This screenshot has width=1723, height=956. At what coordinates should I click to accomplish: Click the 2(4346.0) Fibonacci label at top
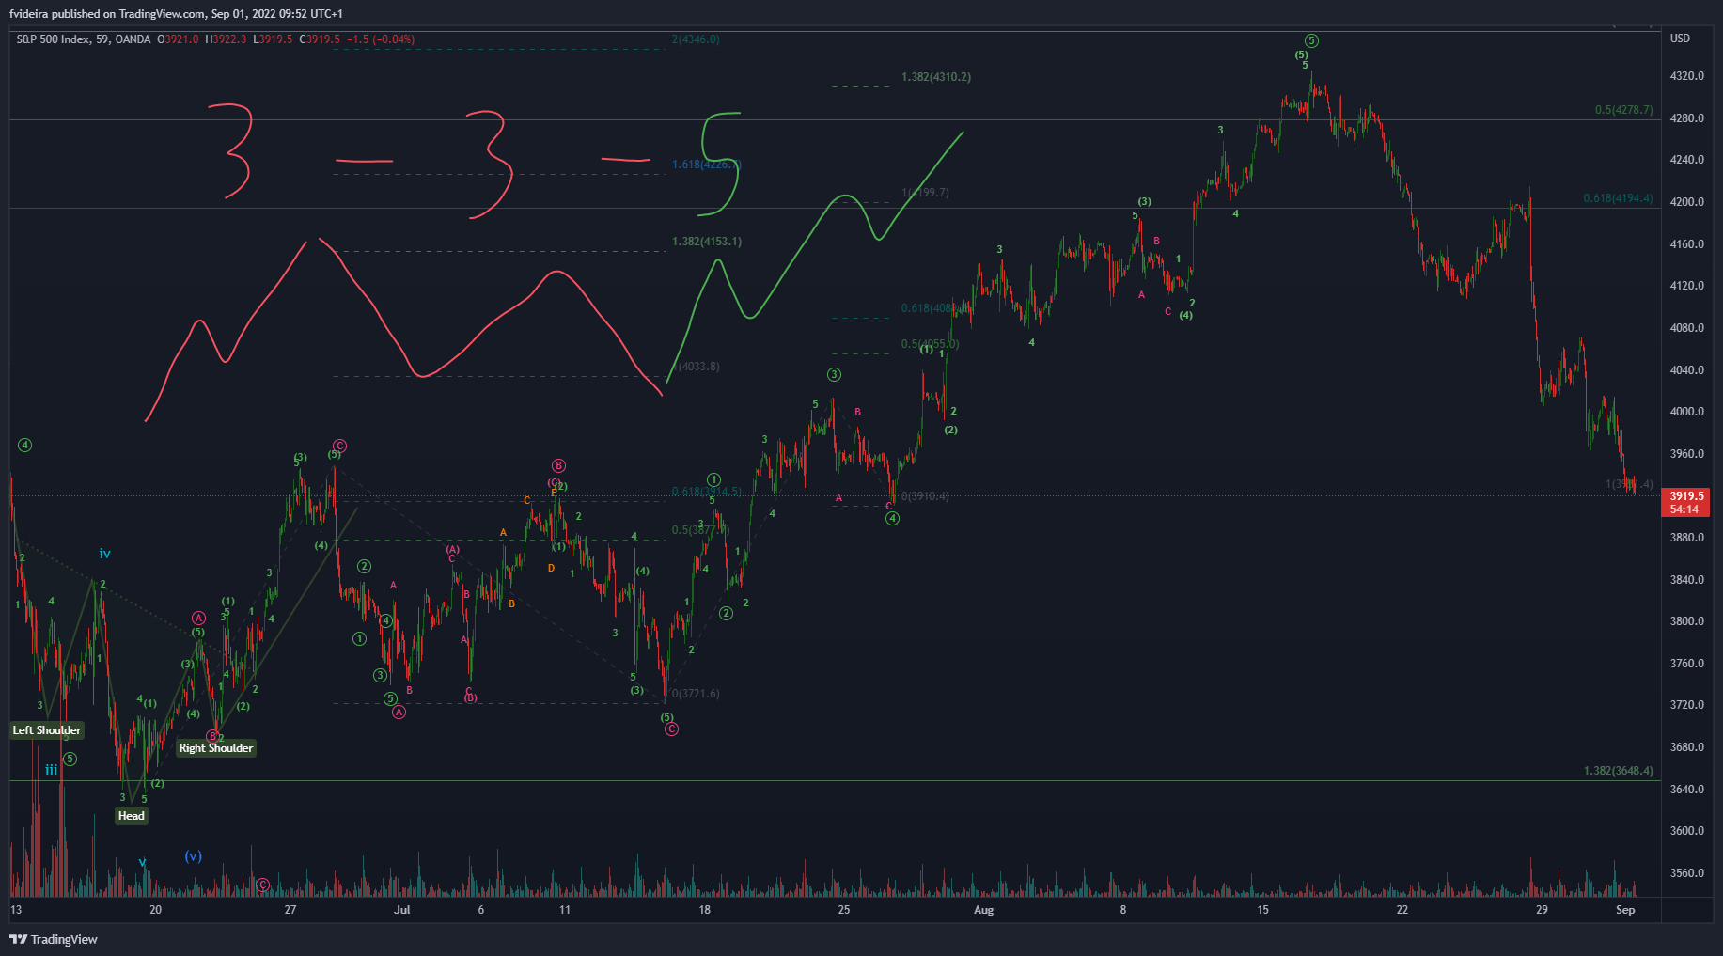696,39
